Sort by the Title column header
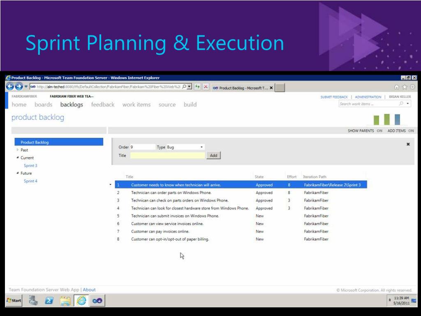Viewport: 421px width, 316px height. [x=130, y=177]
